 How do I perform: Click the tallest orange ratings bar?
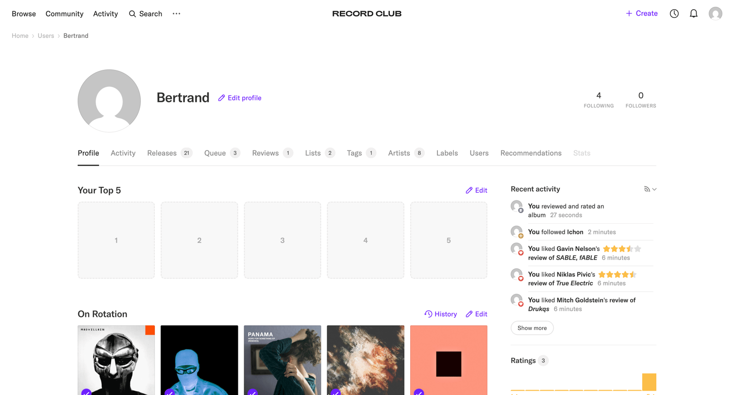pos(649,382)
